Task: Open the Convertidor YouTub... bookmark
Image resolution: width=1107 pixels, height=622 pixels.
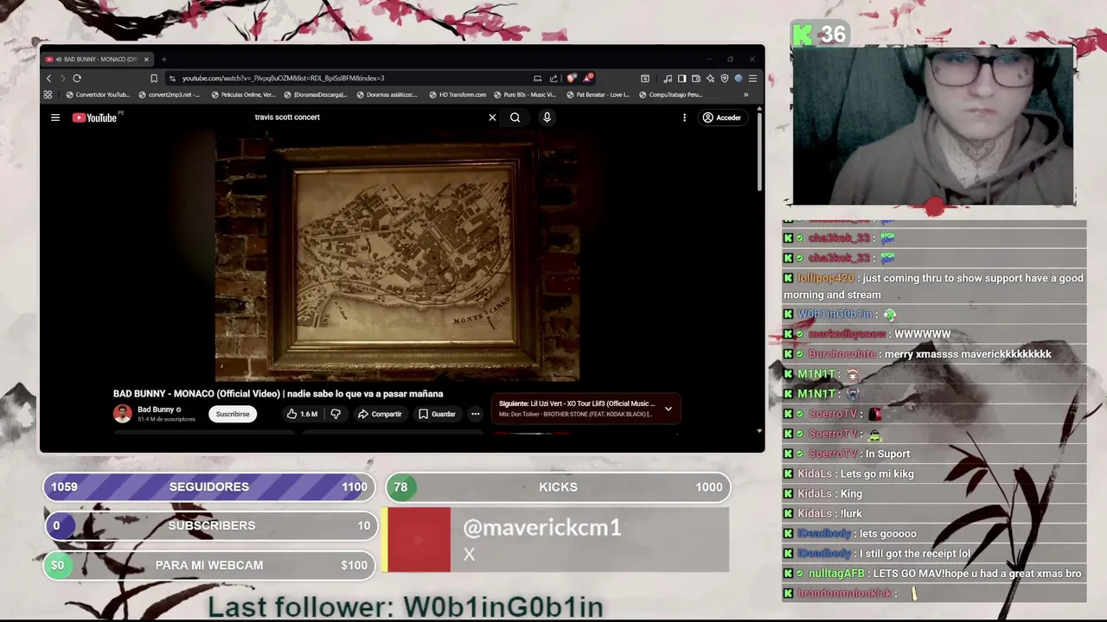Action: 97,95
